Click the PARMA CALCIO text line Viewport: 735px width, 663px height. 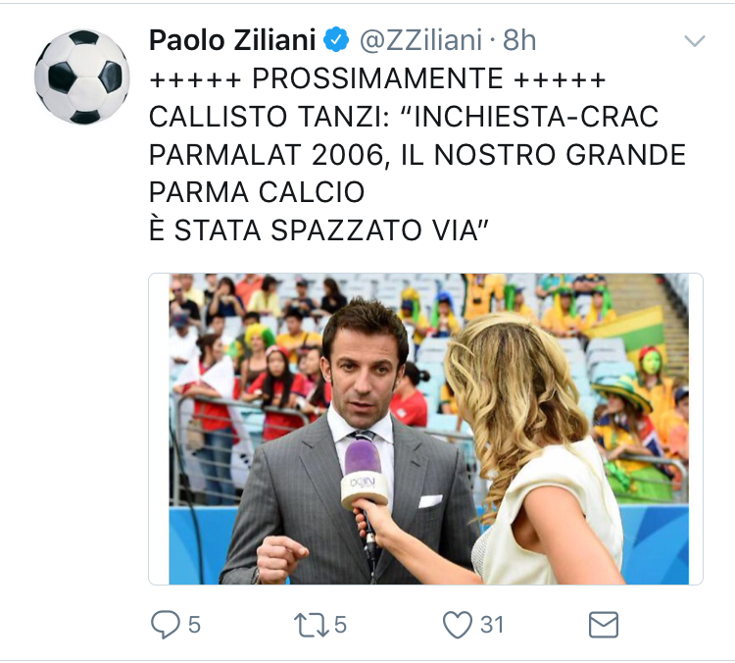[257, 192]
